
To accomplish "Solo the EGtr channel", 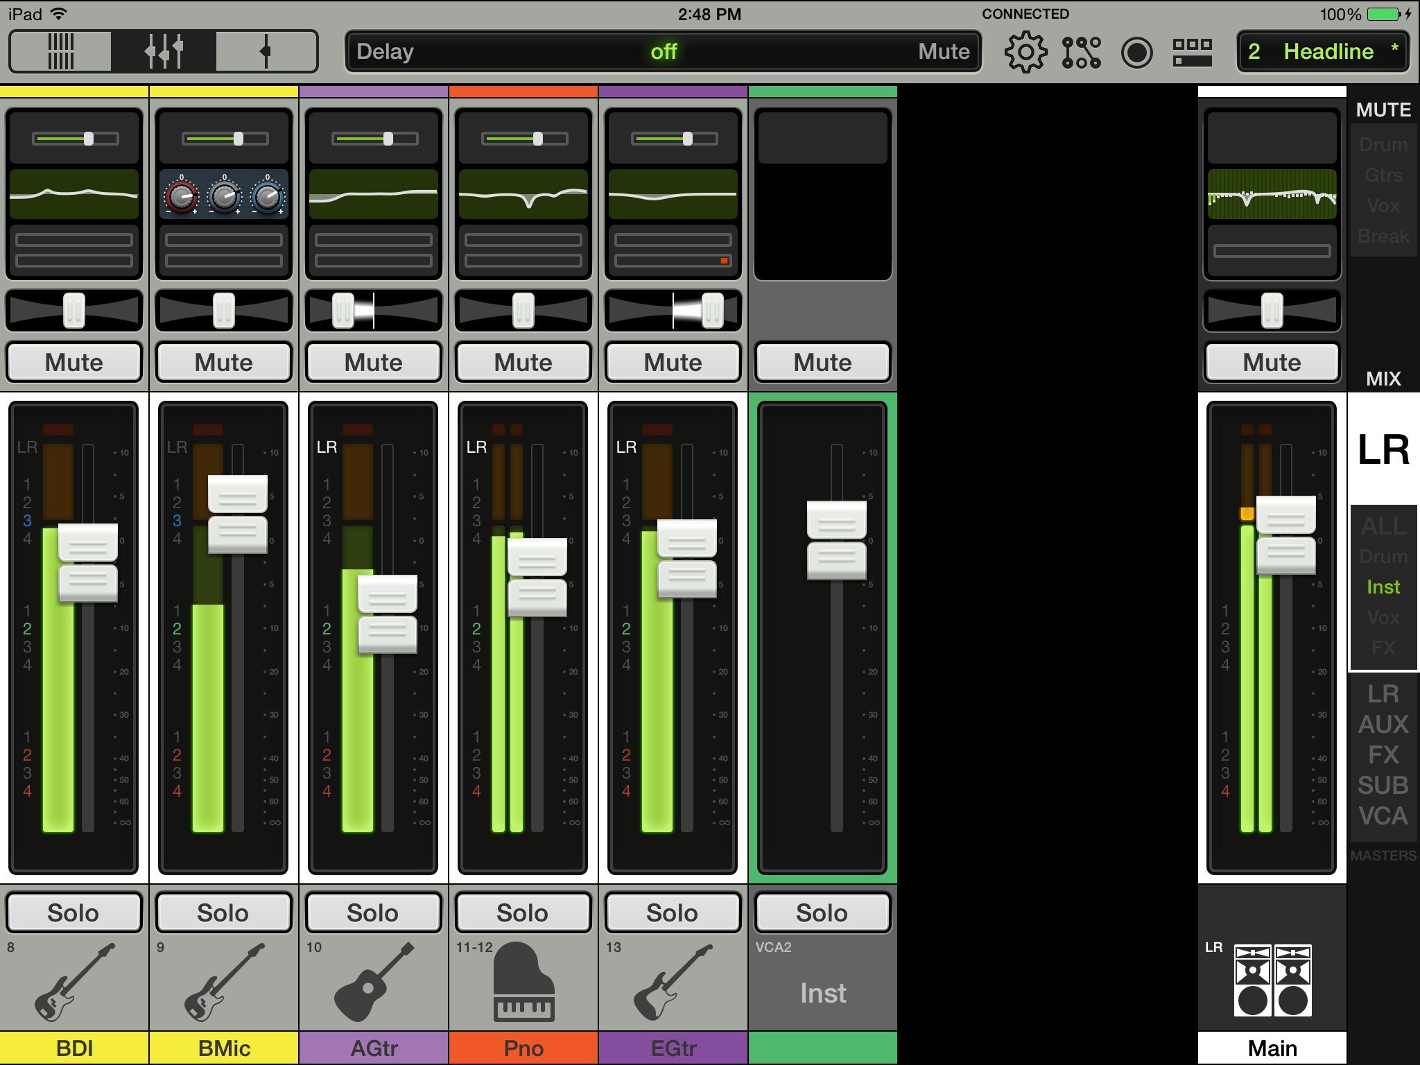I will [x=672, y=912].
